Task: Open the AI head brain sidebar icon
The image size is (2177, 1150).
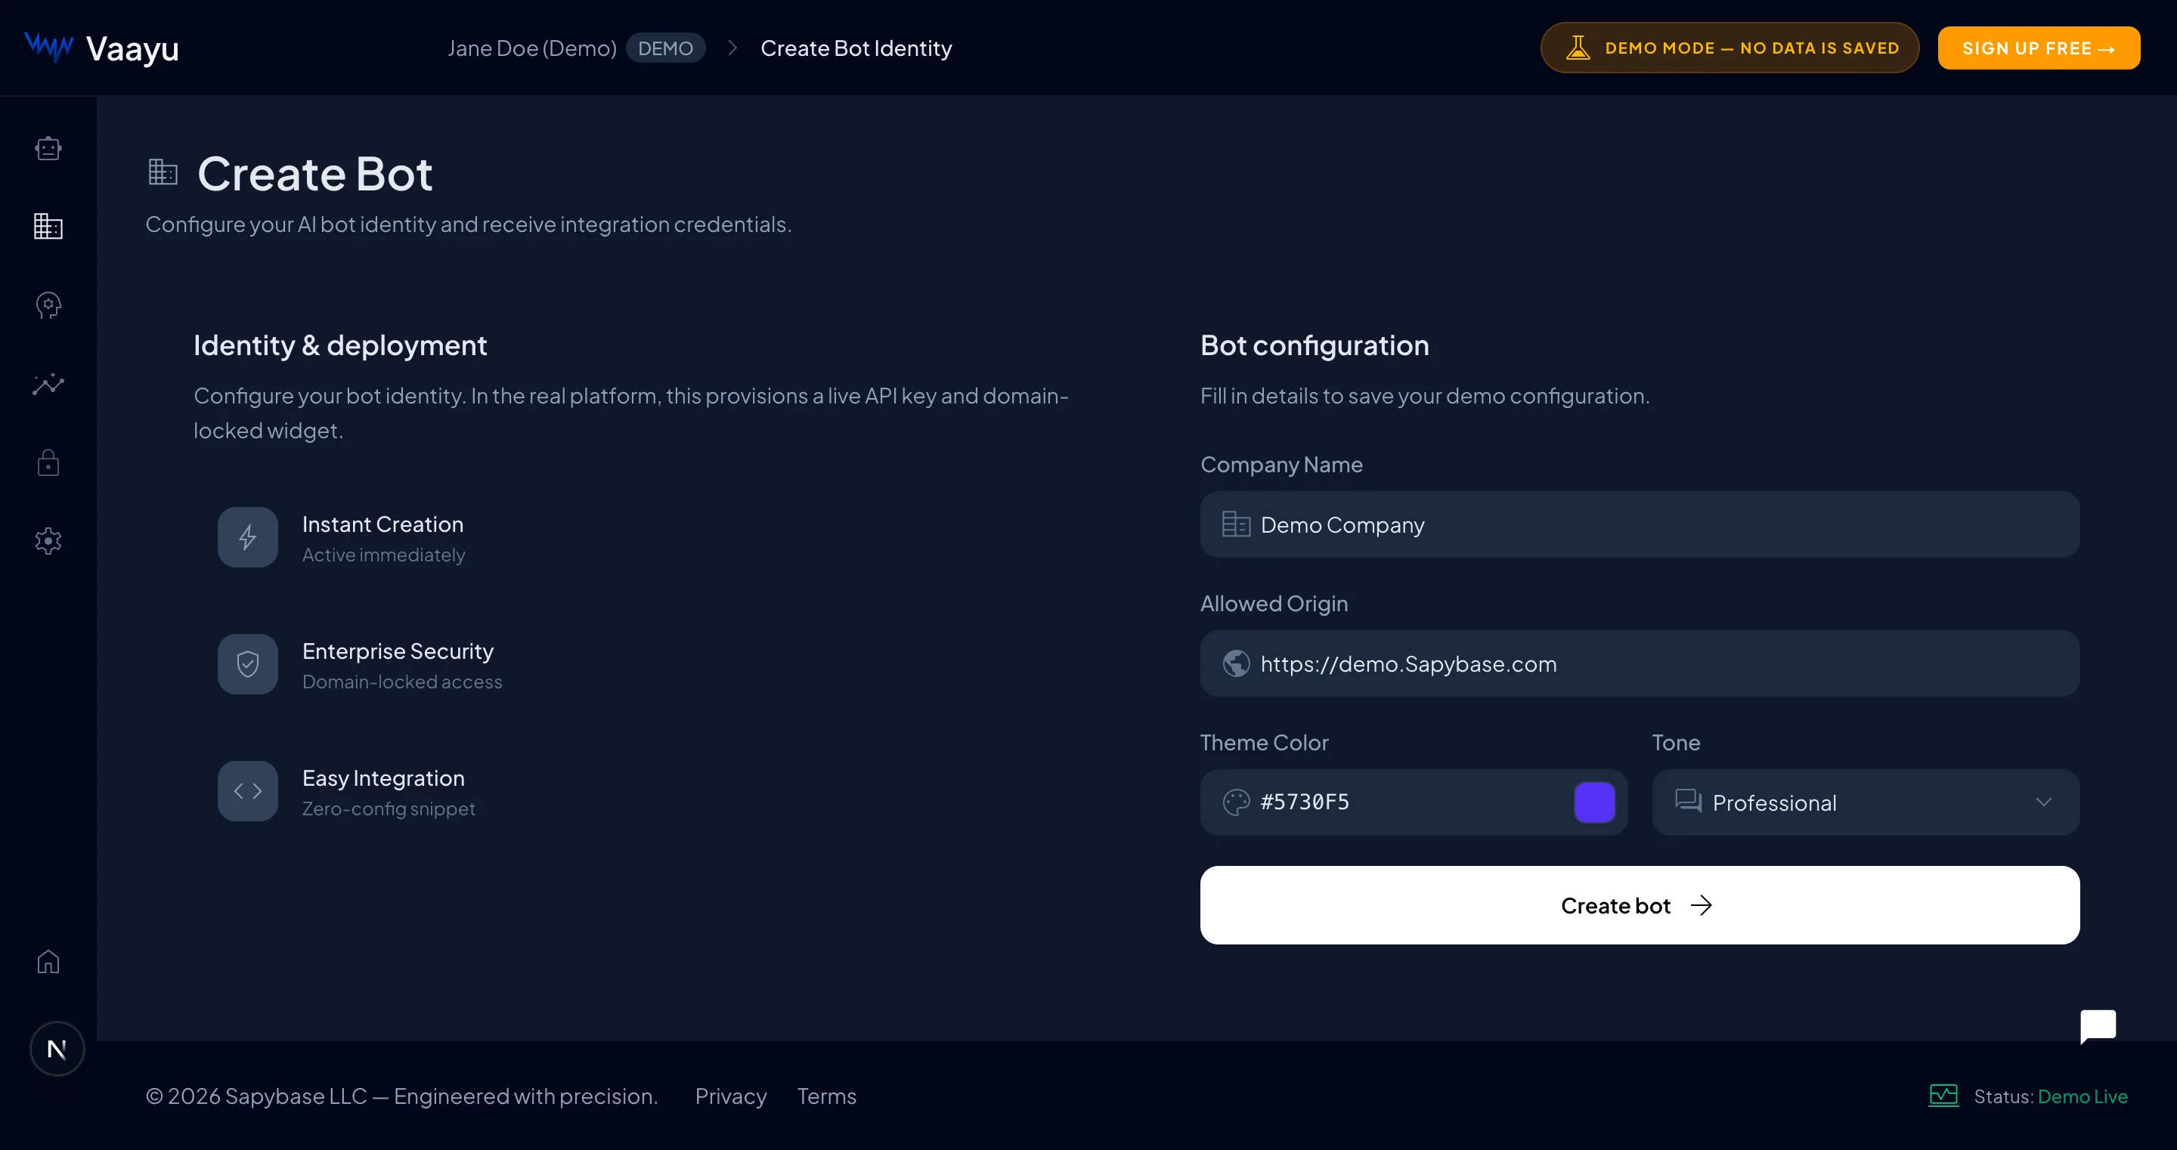Action: (x=48, y=305)
